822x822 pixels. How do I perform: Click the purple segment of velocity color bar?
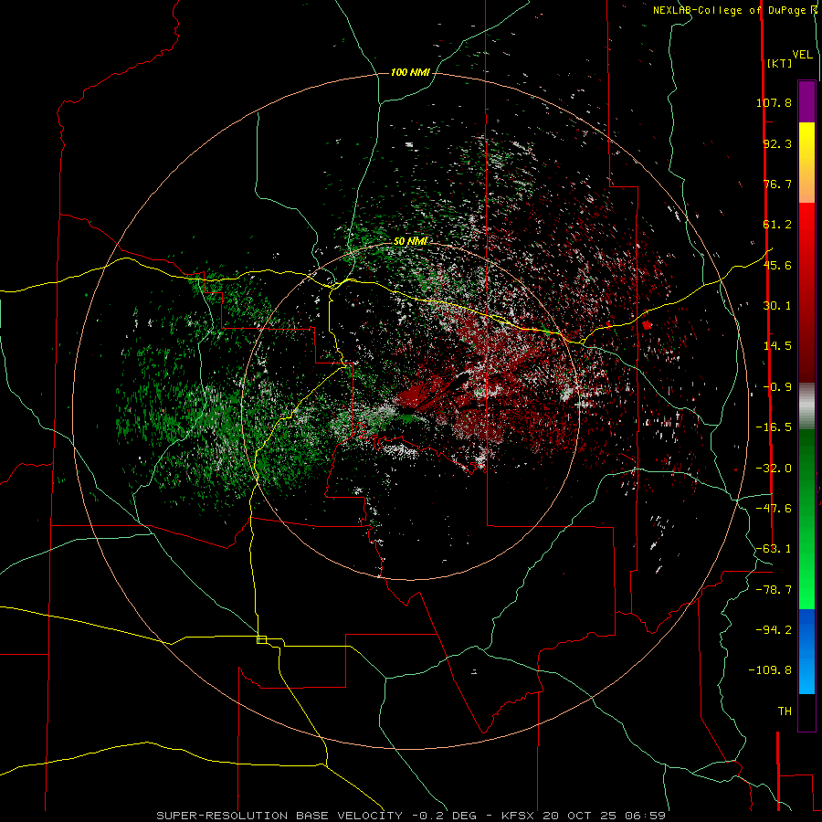806,101
